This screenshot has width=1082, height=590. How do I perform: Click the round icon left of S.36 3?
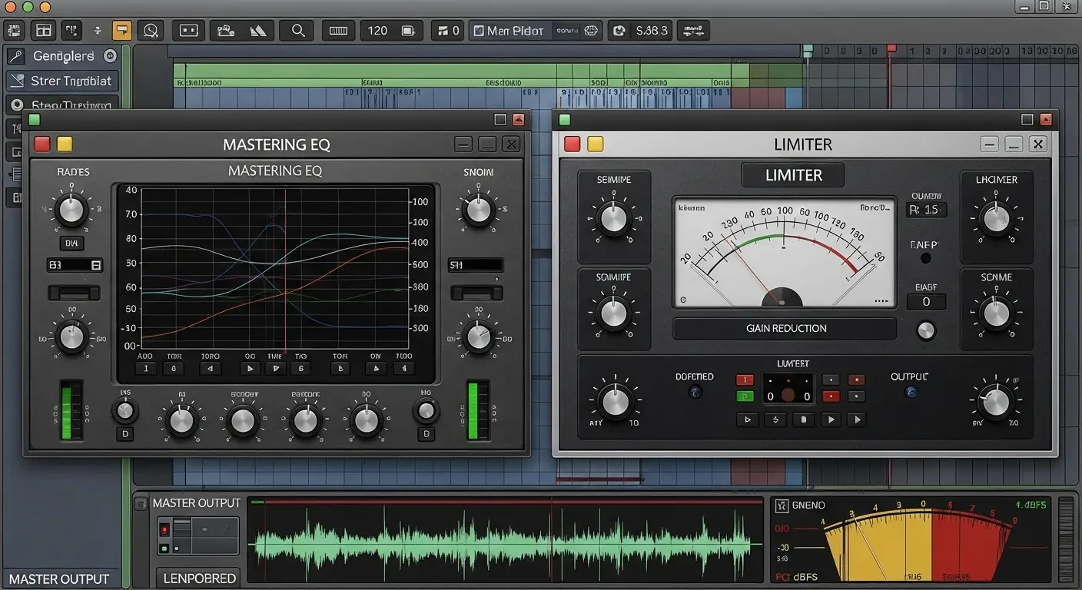click(x=620, y=31)
